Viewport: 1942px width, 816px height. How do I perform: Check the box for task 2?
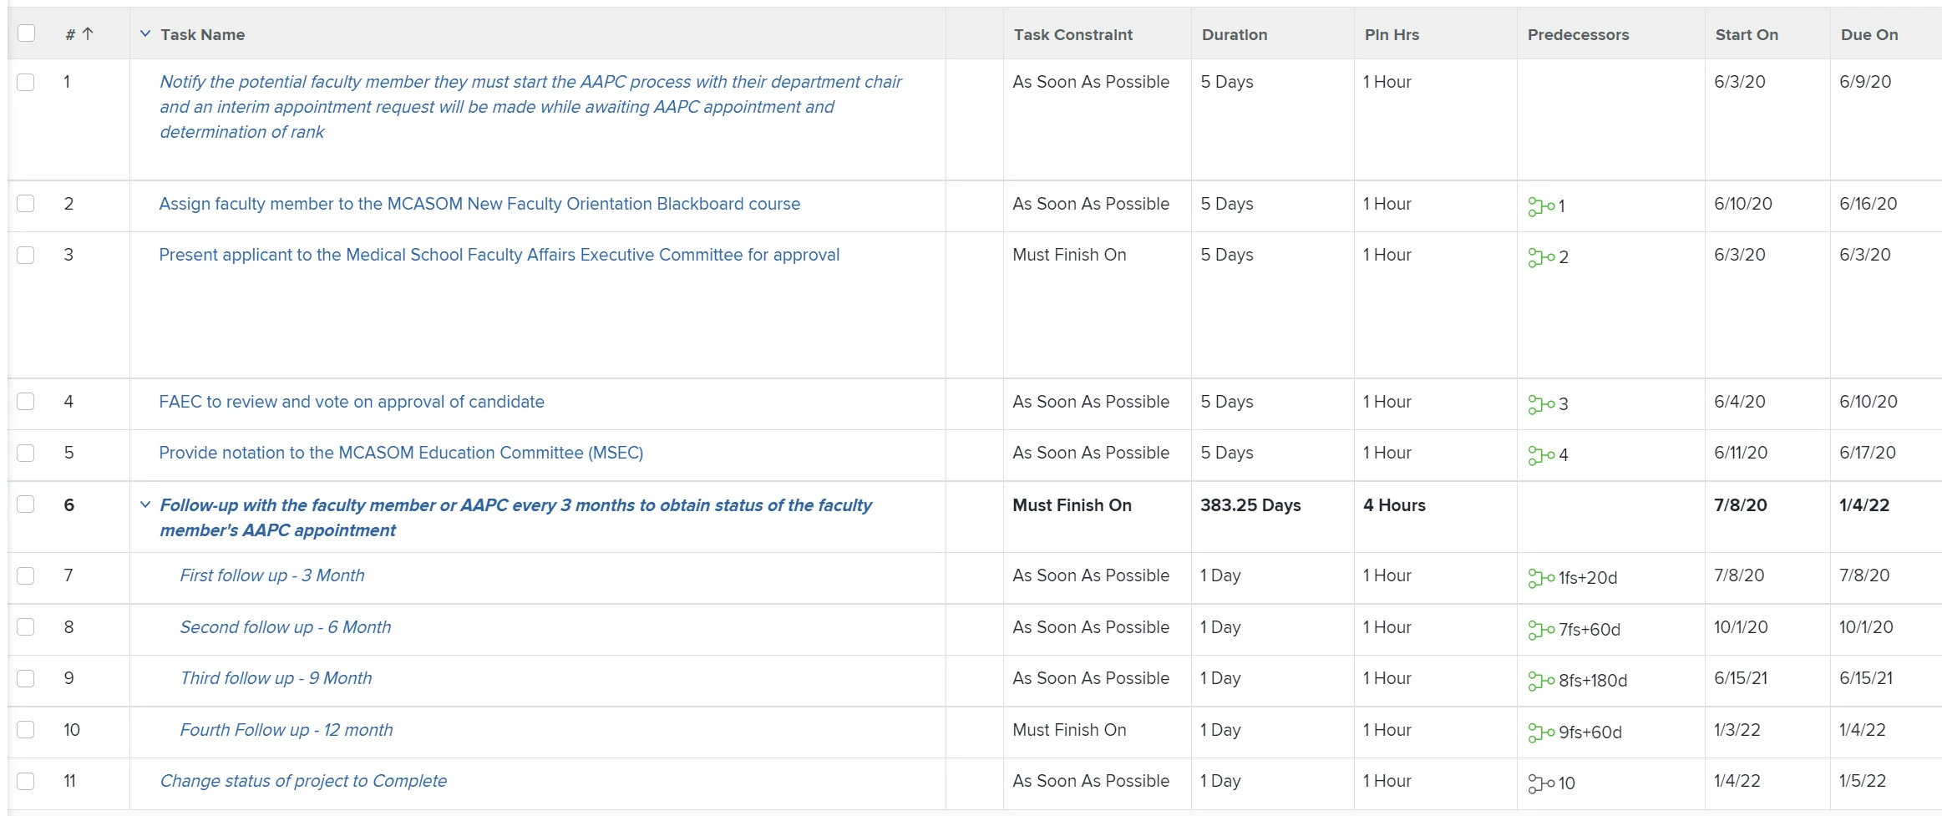26,204
